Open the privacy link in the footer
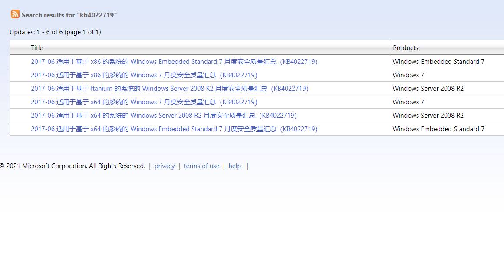504x256 pixels. [165, 166]
